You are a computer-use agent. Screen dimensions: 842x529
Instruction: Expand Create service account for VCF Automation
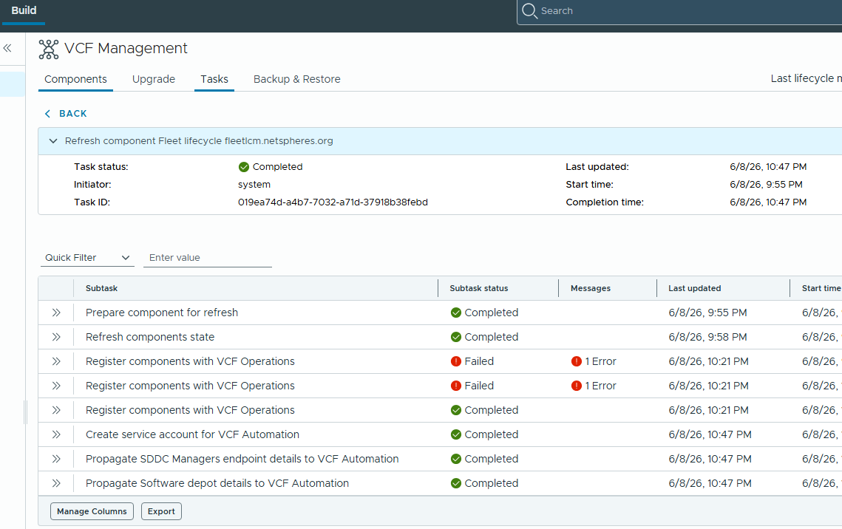56,434
